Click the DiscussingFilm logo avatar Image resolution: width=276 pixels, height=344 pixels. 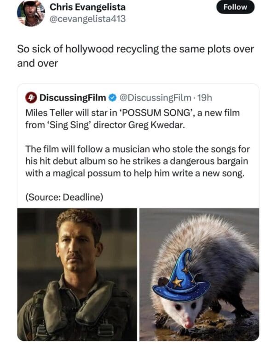tap(31, 97)
